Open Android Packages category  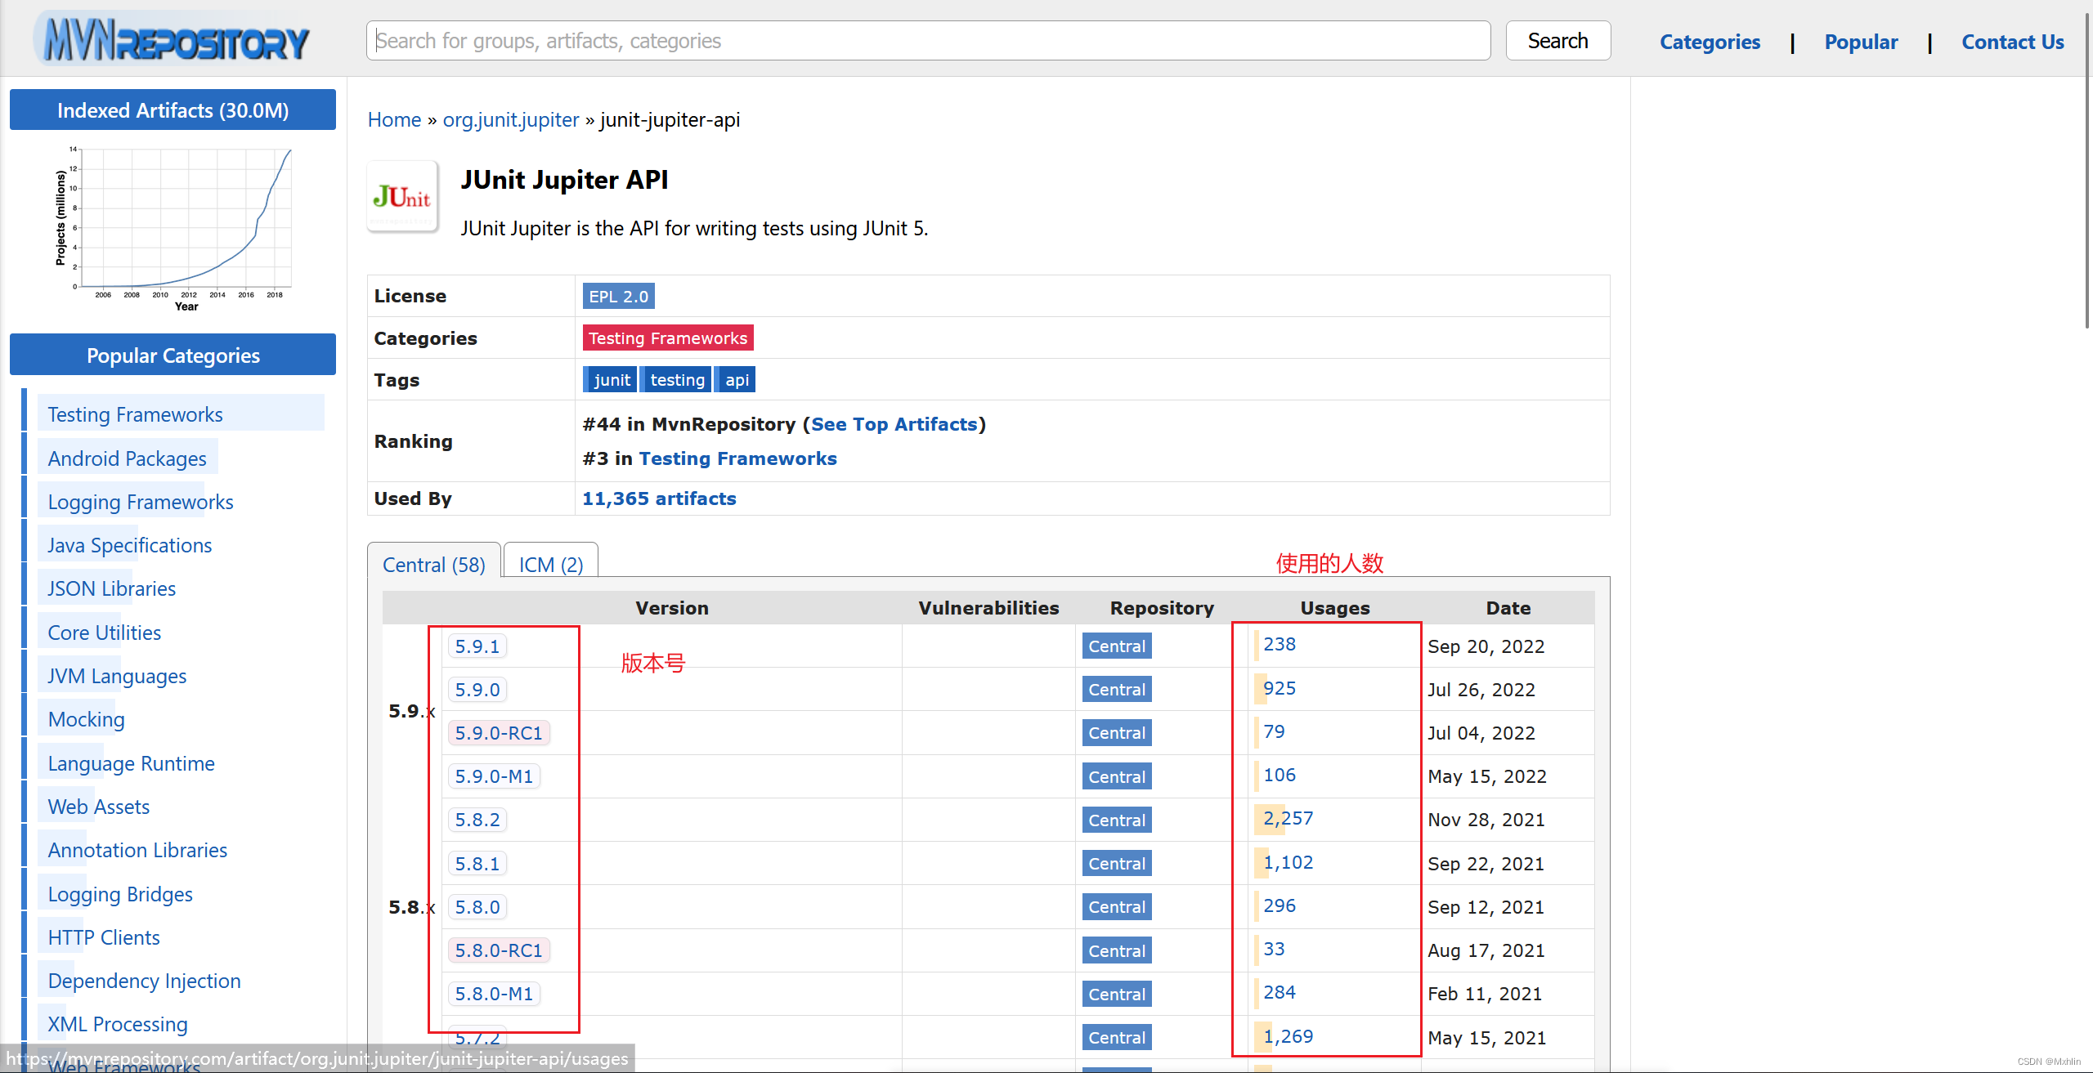point(127,458)
